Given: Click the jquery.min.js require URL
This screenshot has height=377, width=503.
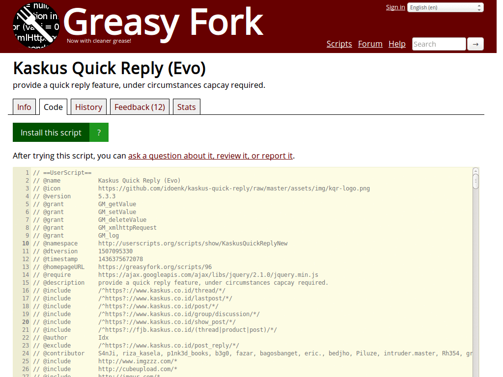Looking at the screenshot, I should (208, 275).
